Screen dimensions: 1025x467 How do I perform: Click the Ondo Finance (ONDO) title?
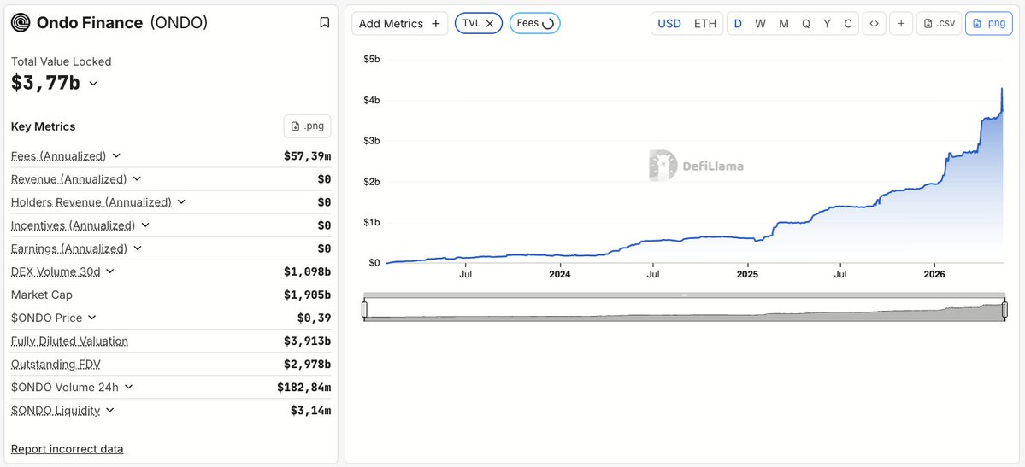(122, 23)
